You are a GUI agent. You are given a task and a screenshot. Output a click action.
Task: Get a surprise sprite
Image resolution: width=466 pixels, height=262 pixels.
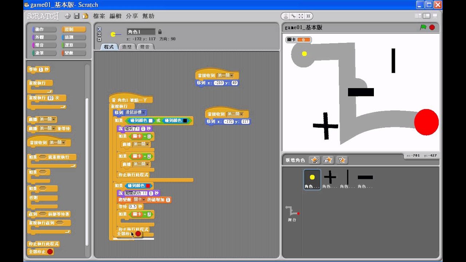pyautogui.click(x=342, y=160)
